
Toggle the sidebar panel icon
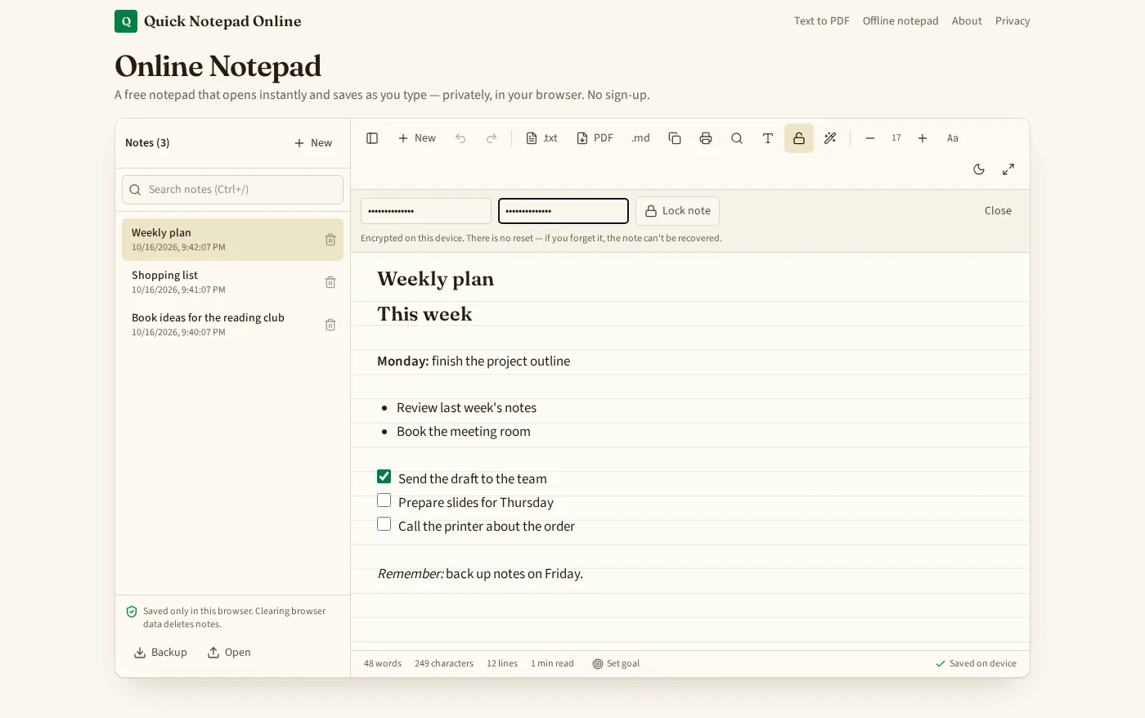pos(372,138)
